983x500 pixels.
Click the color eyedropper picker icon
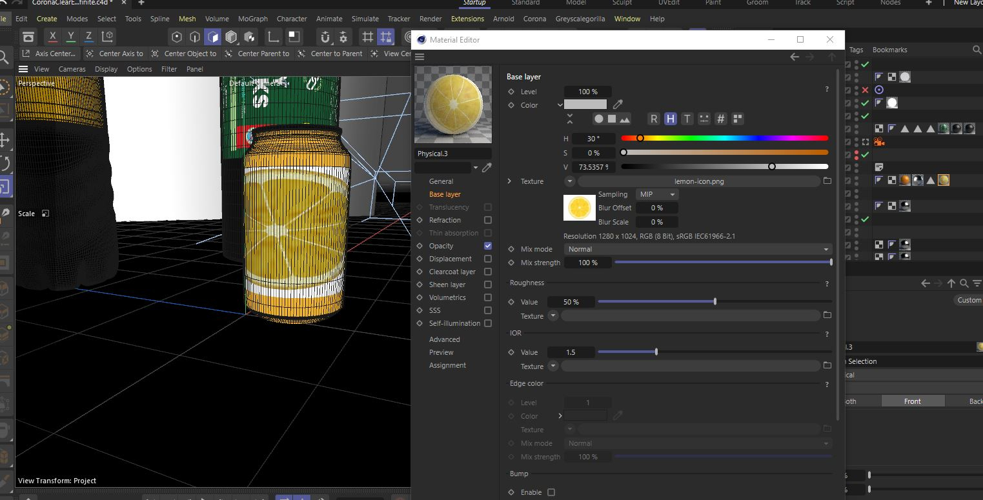617,104
